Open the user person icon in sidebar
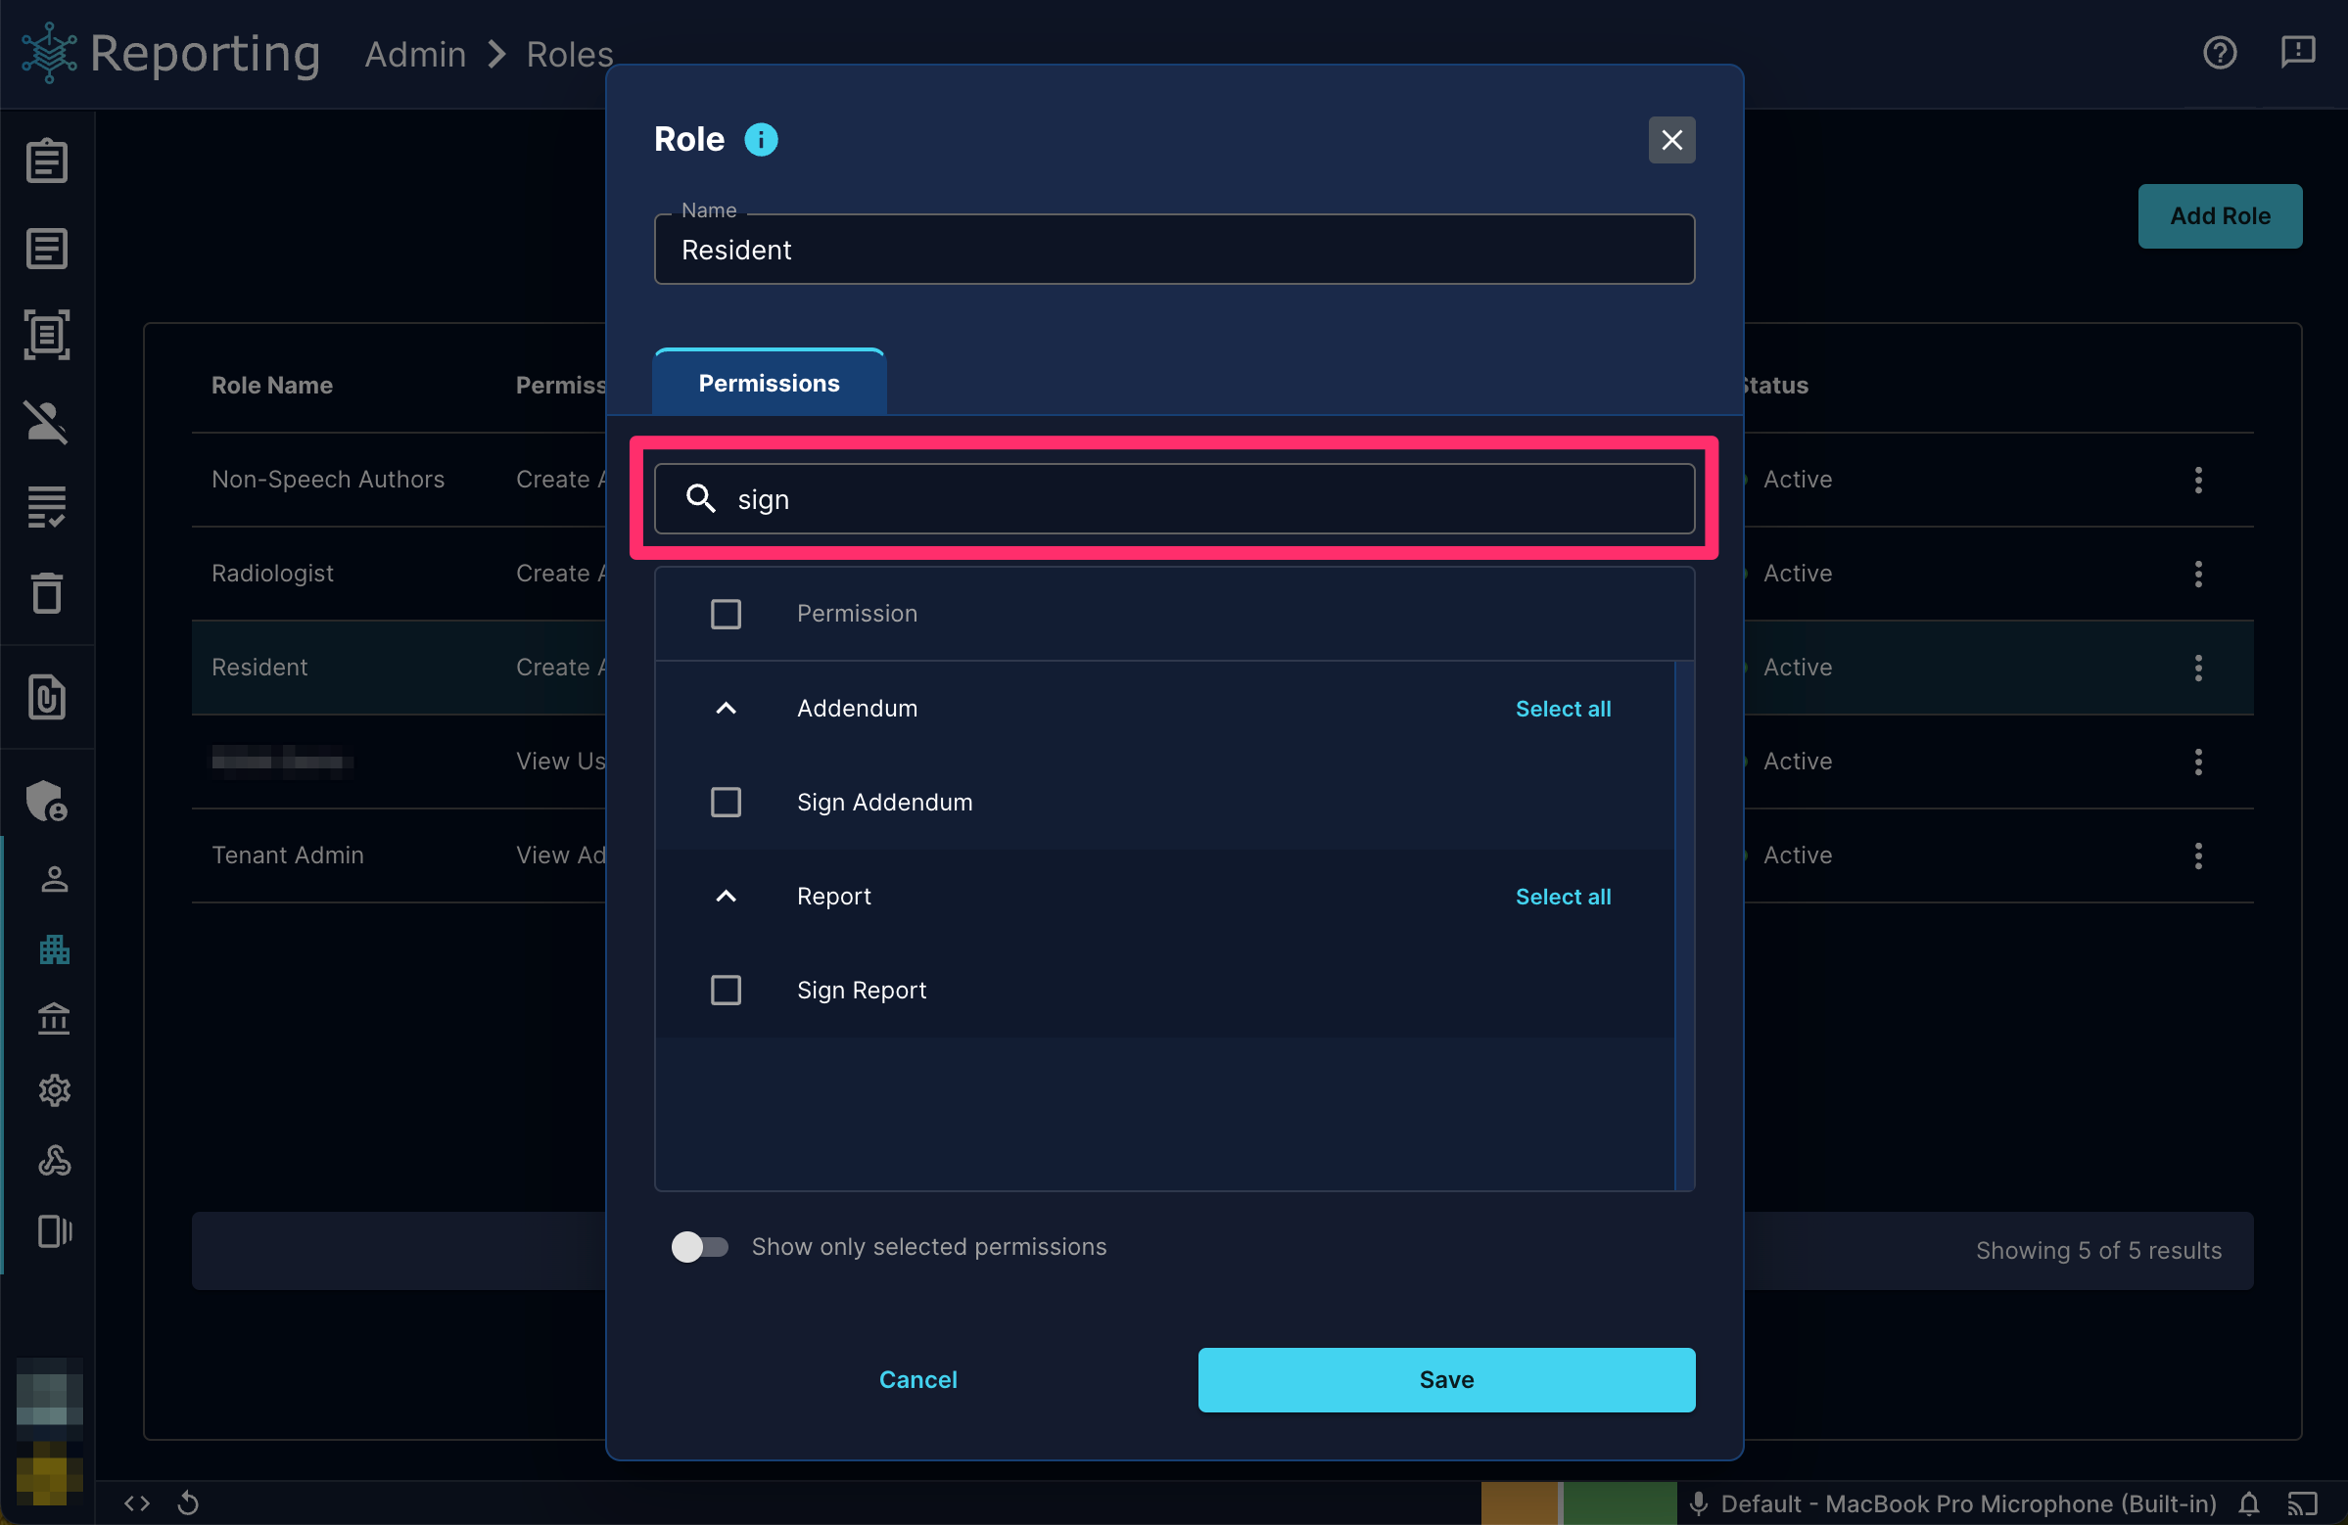Image resolution: width=2348 pixels, height=1525 pixels. tap(54, 879)
